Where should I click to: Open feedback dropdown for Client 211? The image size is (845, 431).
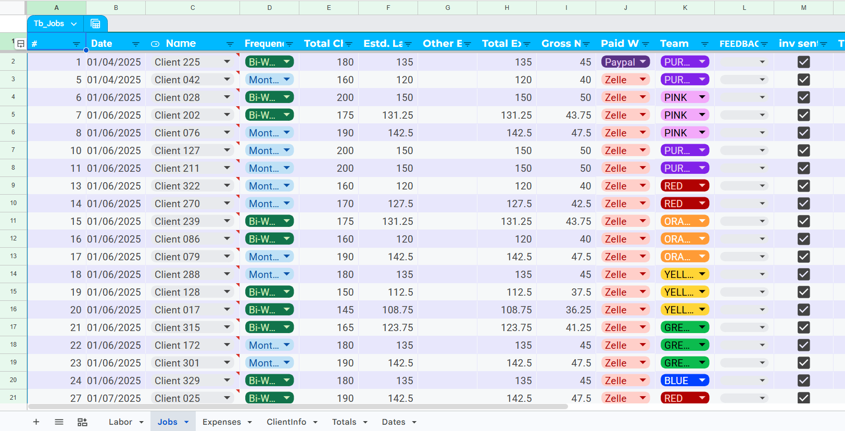762,168
